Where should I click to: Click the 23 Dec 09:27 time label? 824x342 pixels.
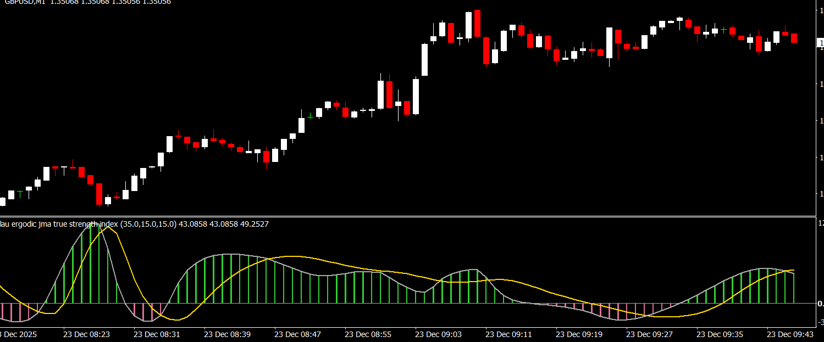click(x=649, y=334)
